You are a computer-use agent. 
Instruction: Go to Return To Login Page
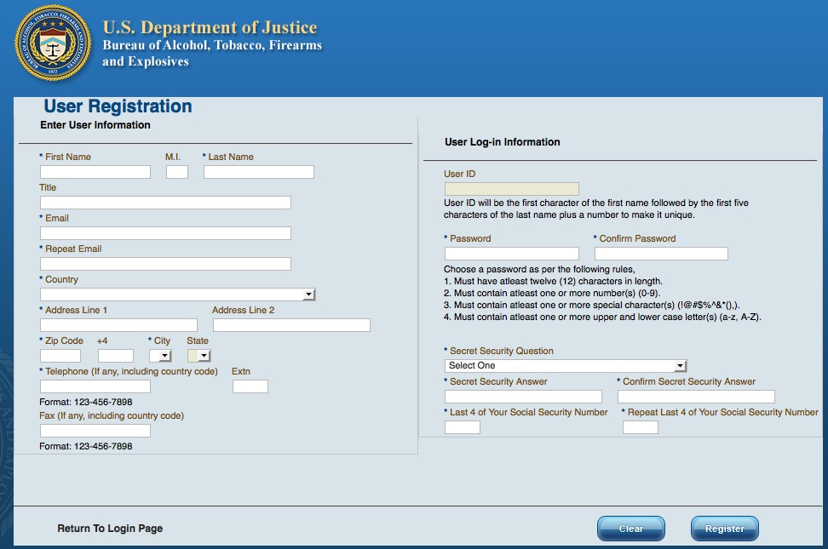[110, 529]
